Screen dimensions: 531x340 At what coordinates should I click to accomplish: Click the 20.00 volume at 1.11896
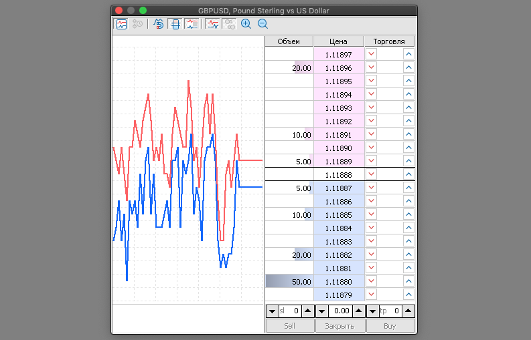(289, 67)
